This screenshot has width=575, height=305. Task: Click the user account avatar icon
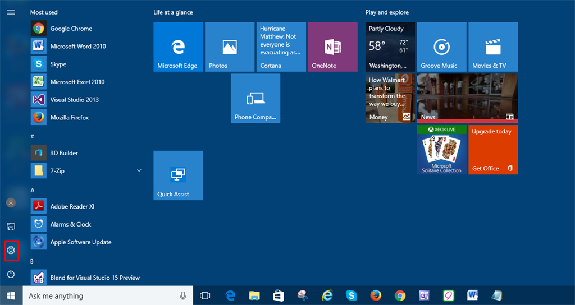11,202
